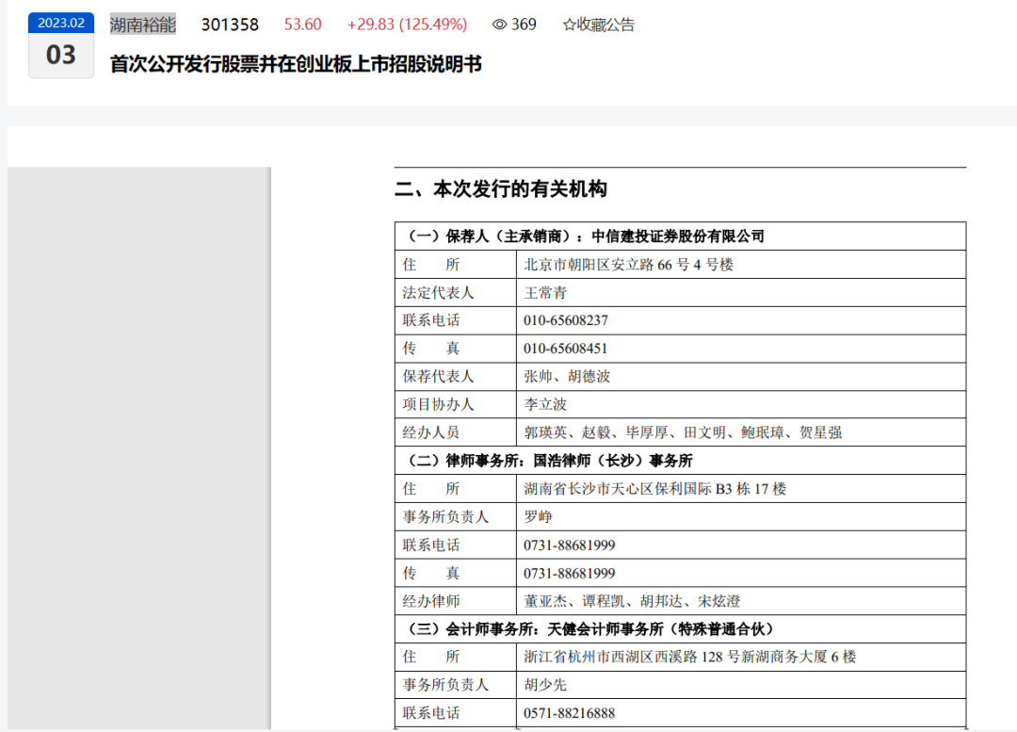Select stock code 301358

230,24
